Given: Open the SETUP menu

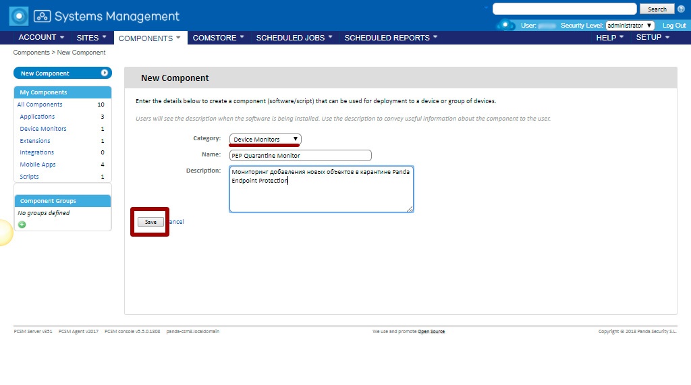Looking at the screenshot, I should tap(653, 38).
